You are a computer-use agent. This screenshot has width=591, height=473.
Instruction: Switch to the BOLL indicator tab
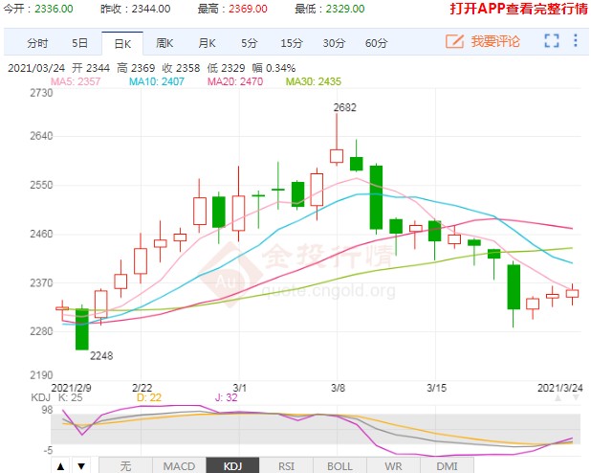point(339,466)
